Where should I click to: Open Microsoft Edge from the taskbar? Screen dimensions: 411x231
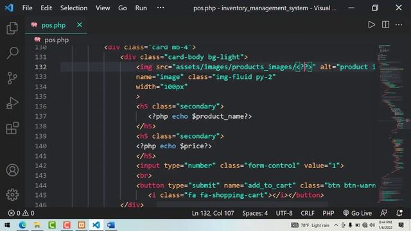coord(22,225)
